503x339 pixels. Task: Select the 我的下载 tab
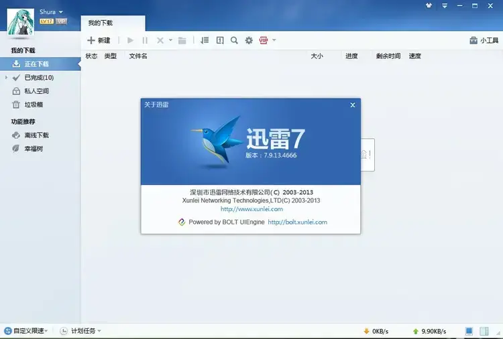pyautogui.click(x=113, y=23)
